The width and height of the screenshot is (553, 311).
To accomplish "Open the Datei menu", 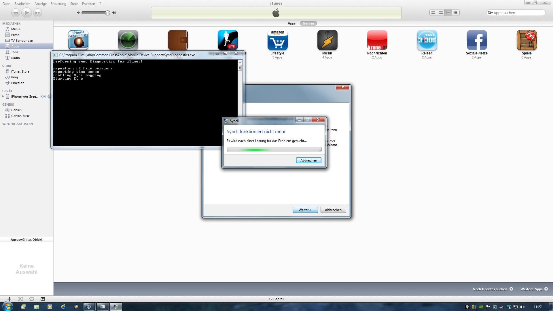I will point(6,4).
